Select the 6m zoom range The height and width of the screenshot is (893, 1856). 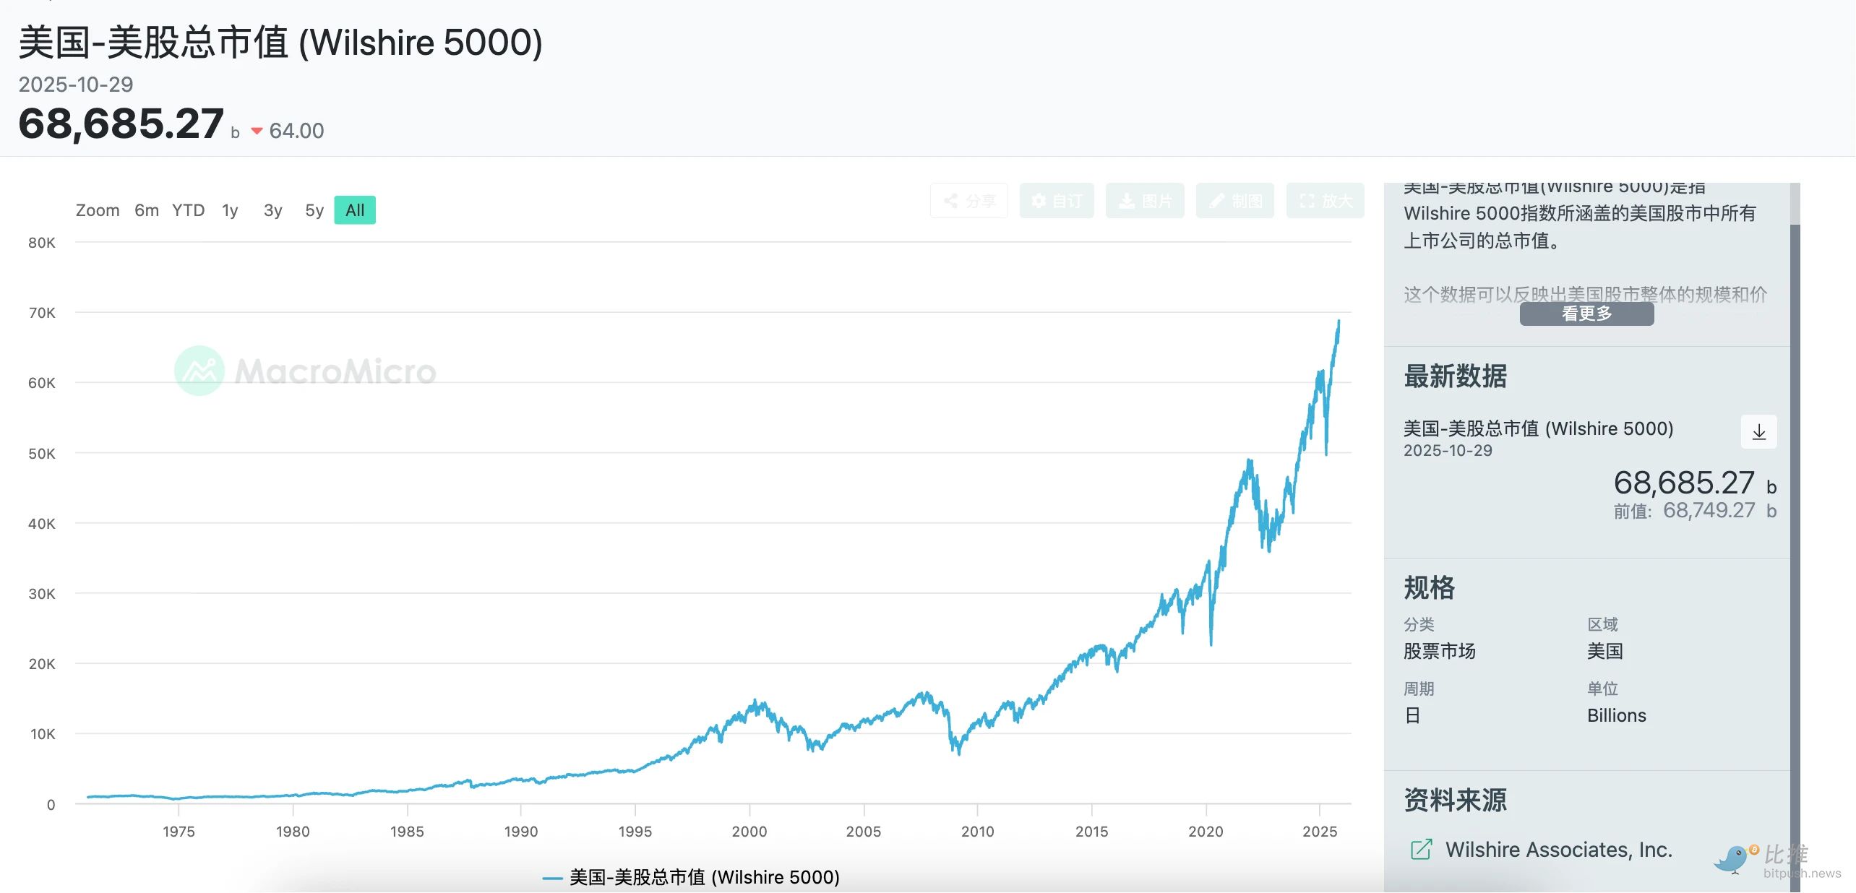click(x=147, y=210)
